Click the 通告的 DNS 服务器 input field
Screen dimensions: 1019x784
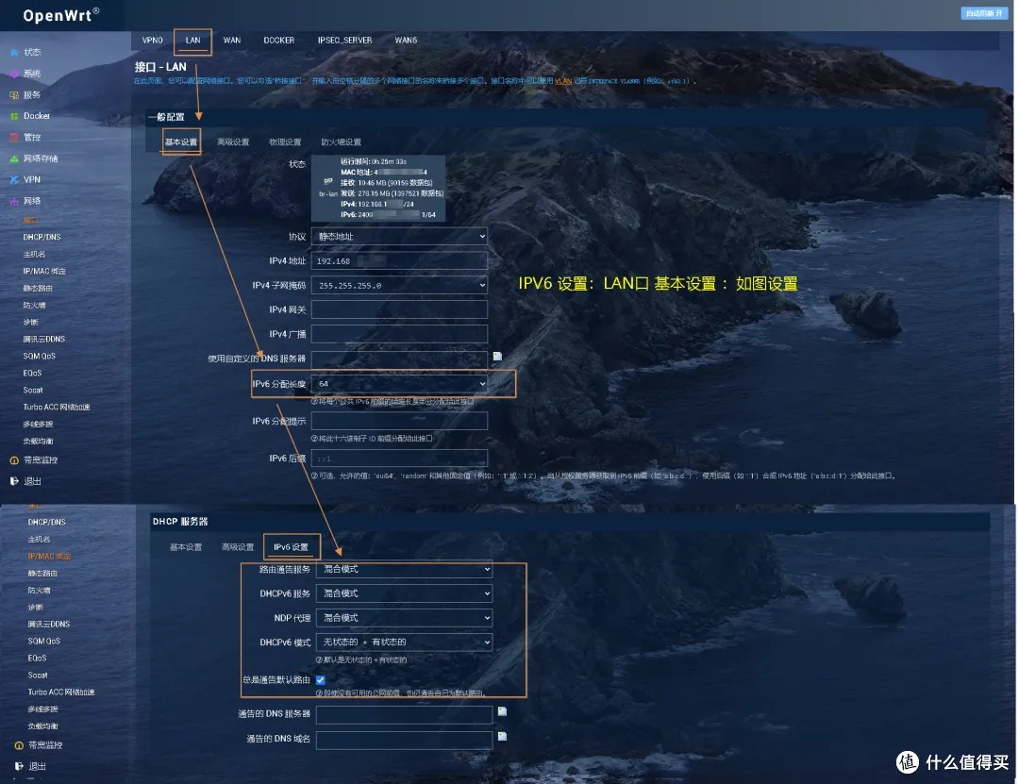404,714
